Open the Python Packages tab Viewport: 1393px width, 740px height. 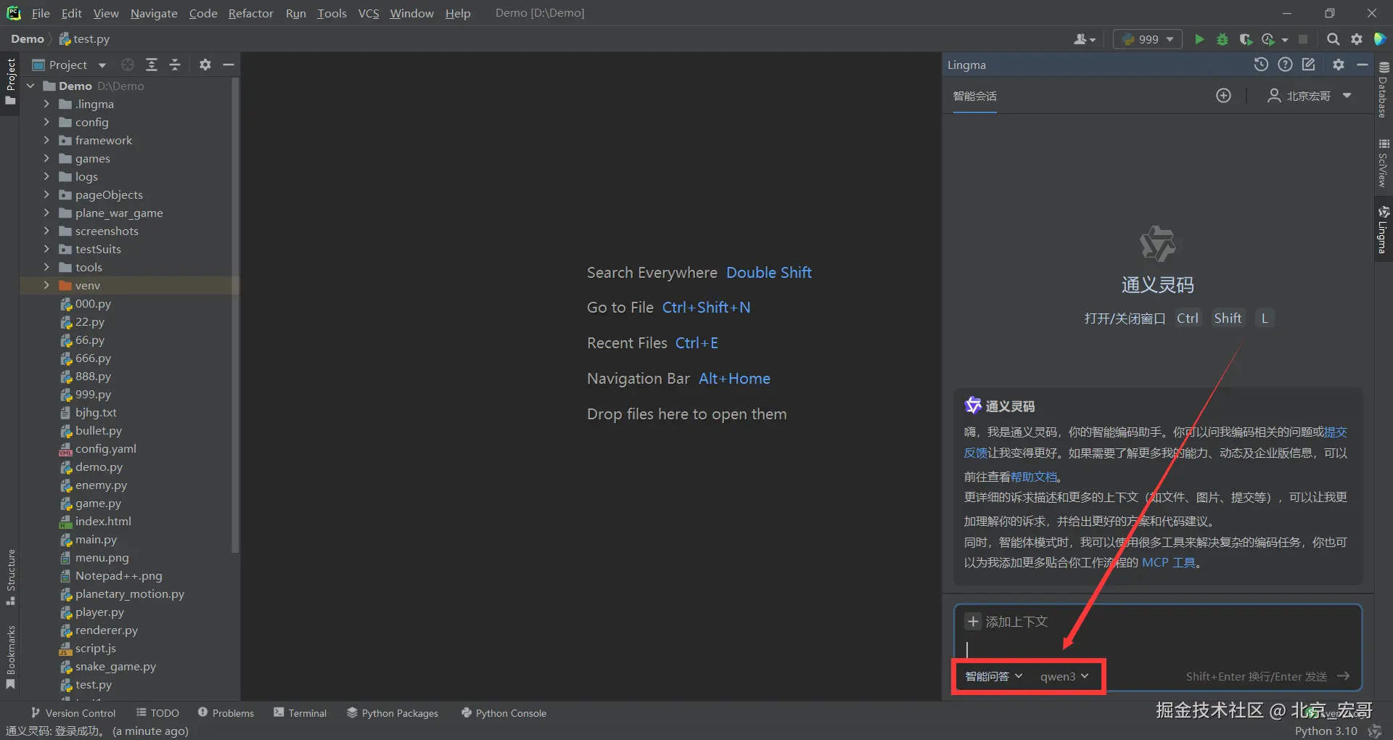(x=393, y=713)
